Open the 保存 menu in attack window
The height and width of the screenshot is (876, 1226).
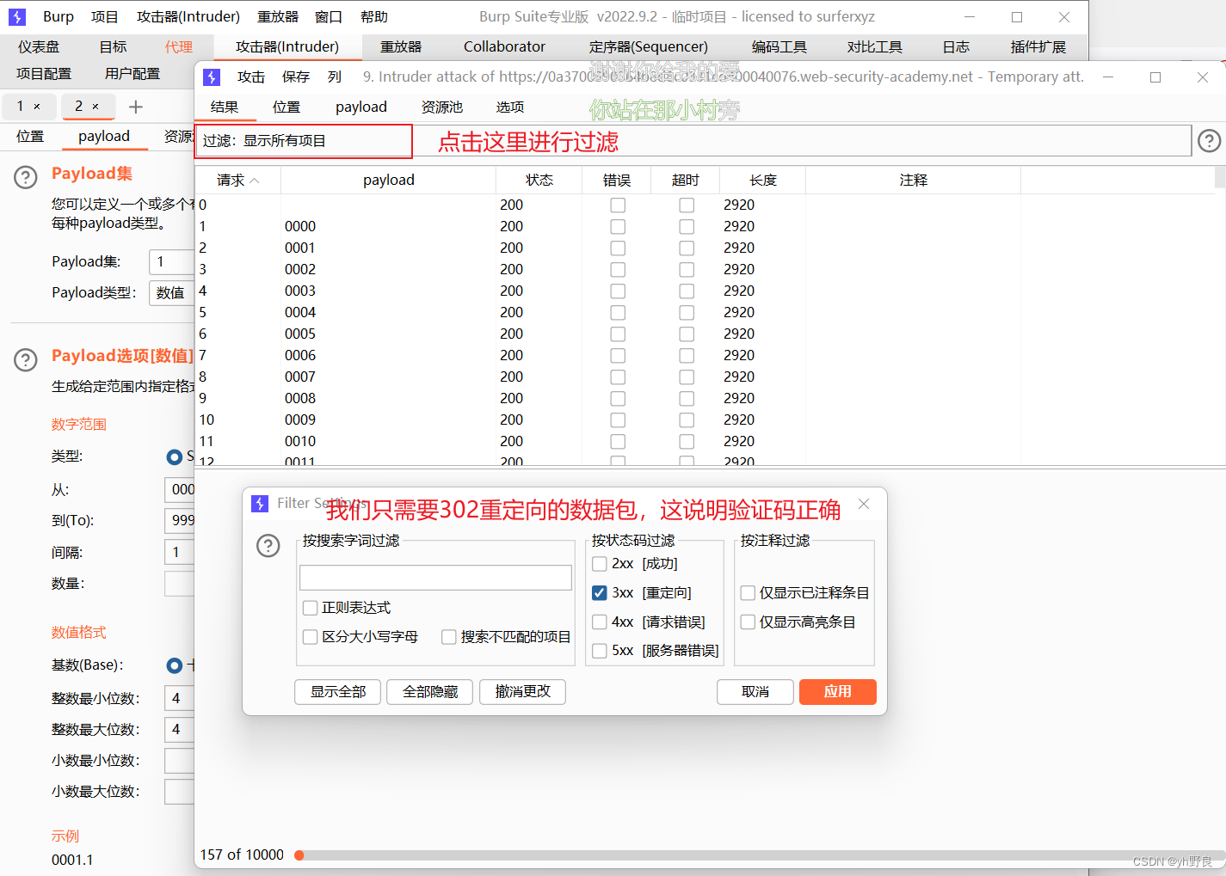click(296, 77)
